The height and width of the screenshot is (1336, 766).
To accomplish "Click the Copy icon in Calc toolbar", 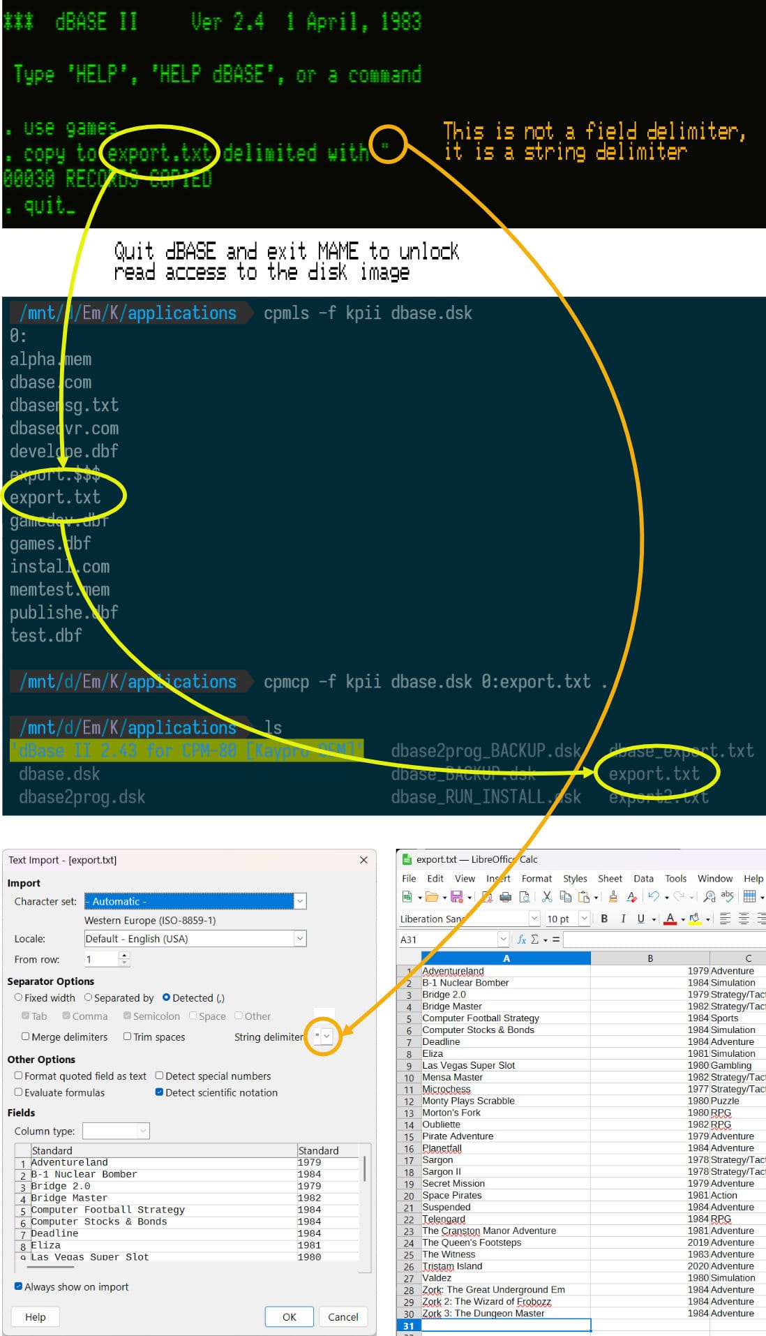I will coord(566,896).
